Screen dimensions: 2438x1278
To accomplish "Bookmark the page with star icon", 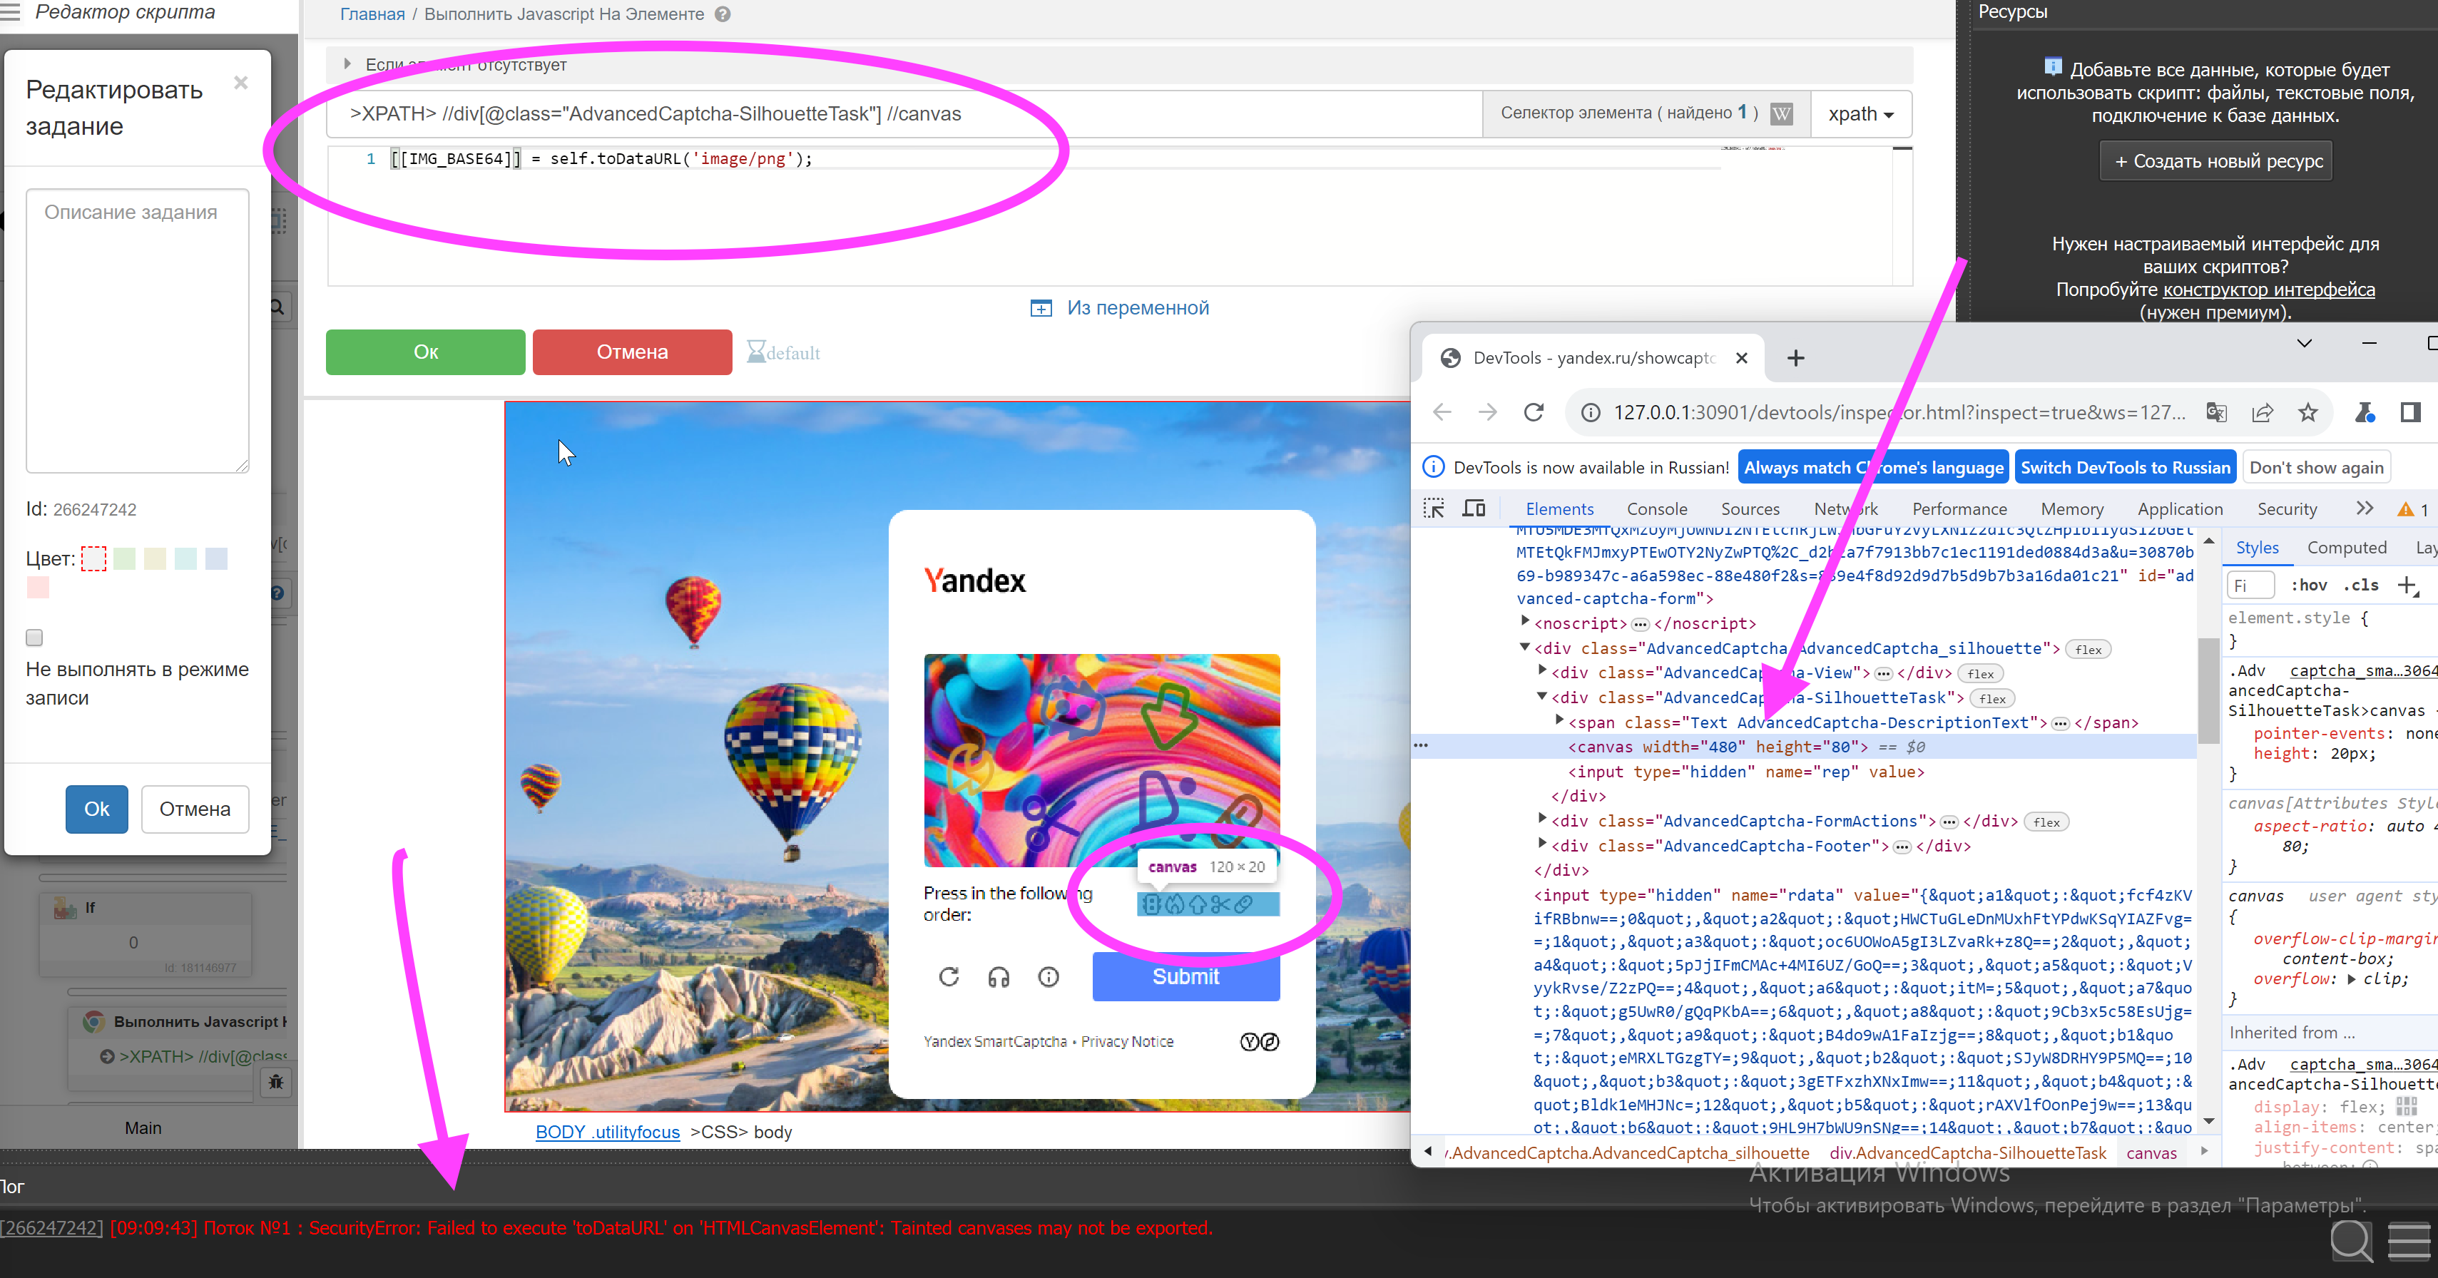I will pos(2308,411).
